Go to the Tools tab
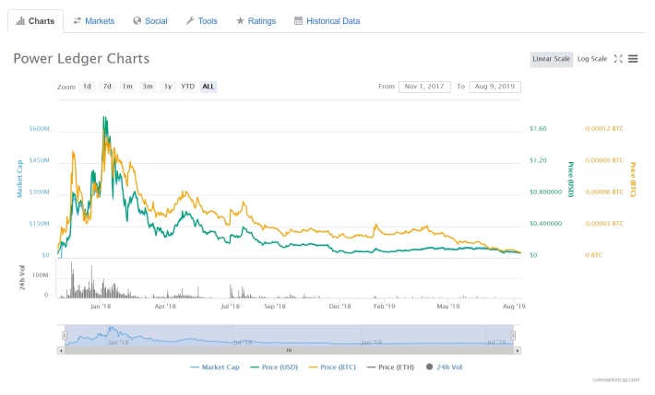 [202, 21]
